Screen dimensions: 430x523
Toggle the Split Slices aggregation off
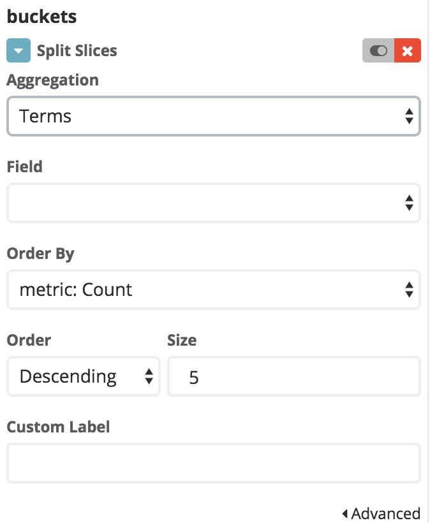tap(378, 51)
